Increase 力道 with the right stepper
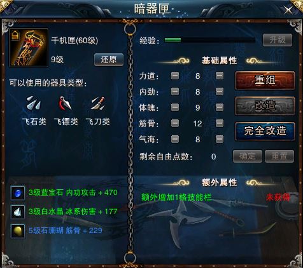The image size is (303, 268). pos(220,76)
